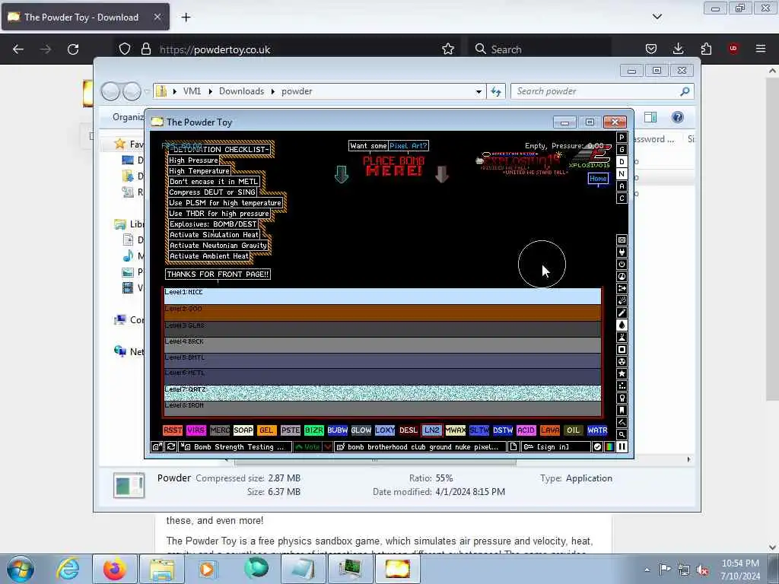This screenshot has height=584, width=779.
Task: Open the Electronics menu plug icon
Action: pos(622,252)
